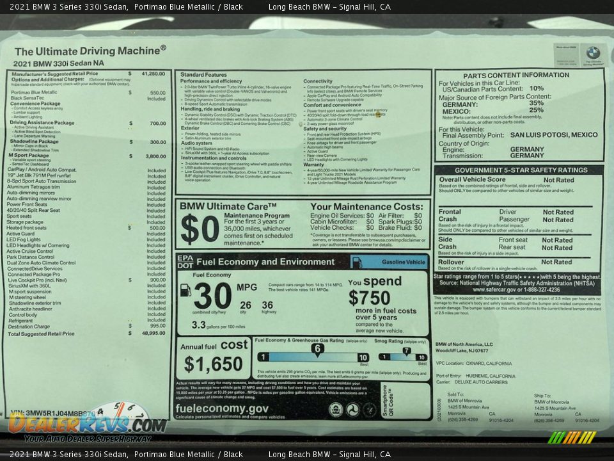
Task: Click the "M Sport Package" heading
Action: pos(29,155)
